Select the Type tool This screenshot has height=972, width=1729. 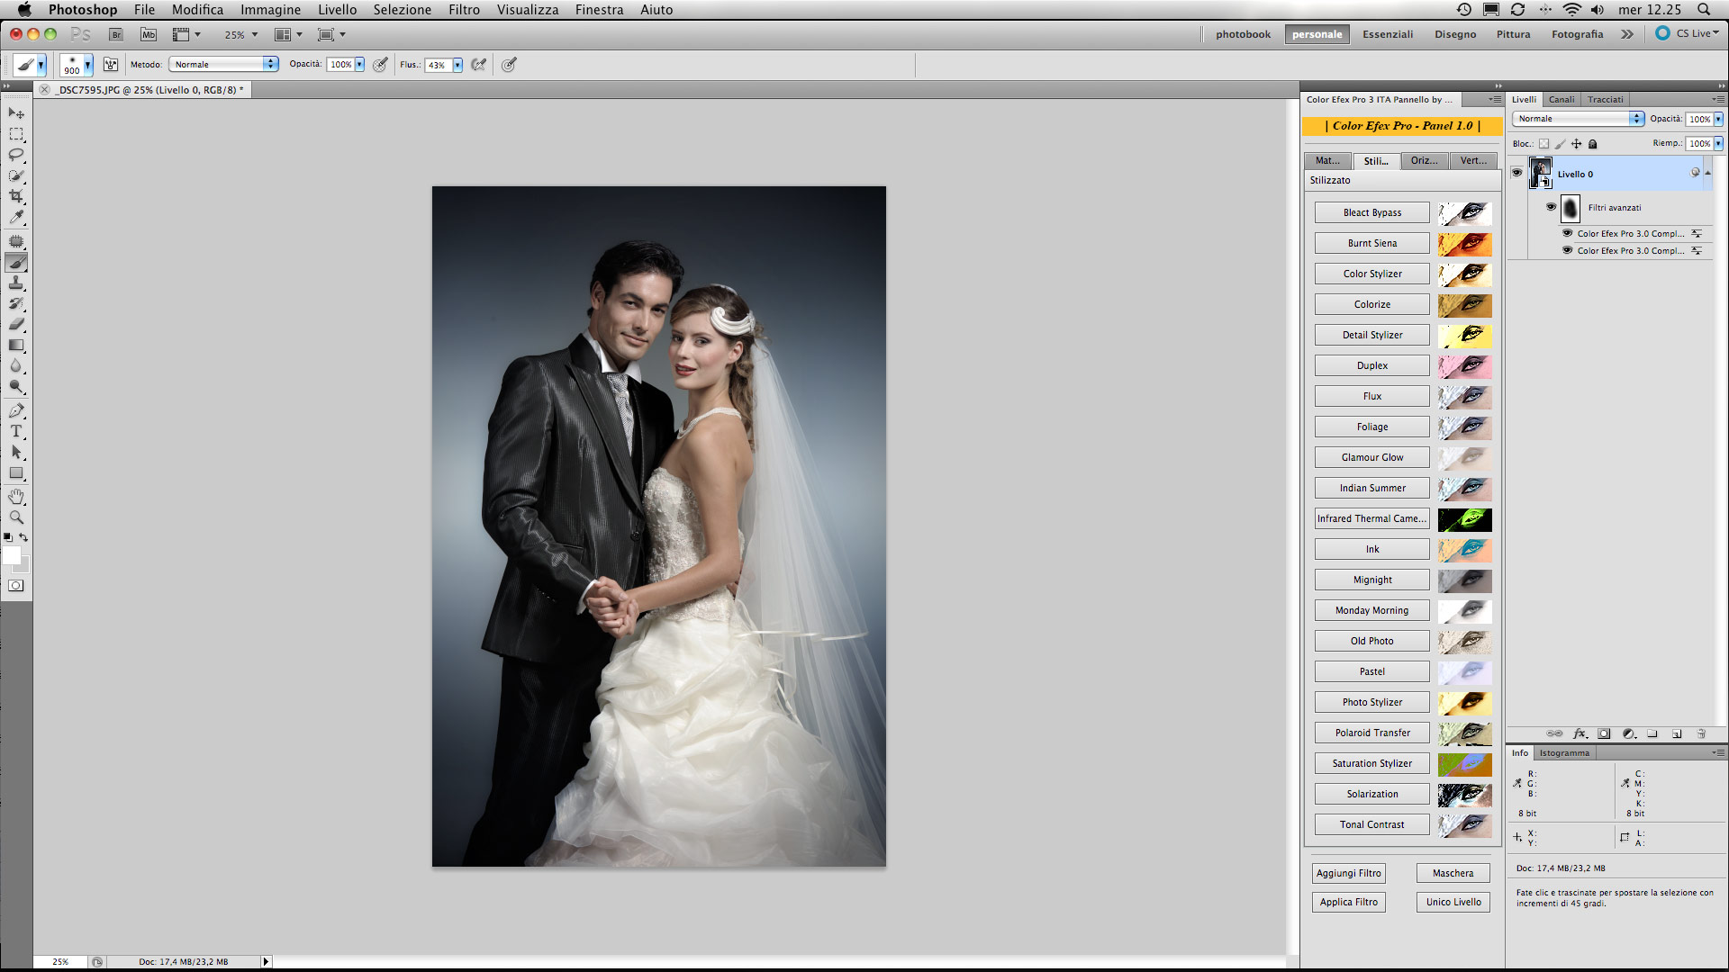(x=16, y=431)
